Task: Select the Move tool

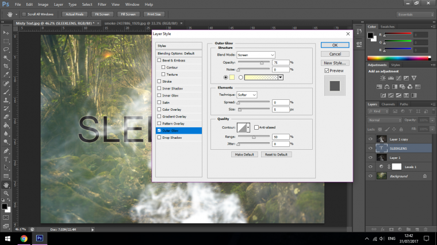Action: [6, 33]
